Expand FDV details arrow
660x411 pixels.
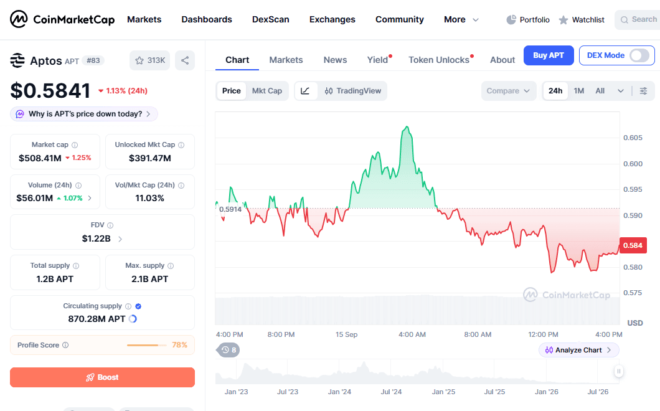tap(120, 239)
